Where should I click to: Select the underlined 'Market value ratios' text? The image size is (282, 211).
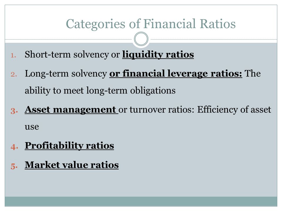(x=72, y=165)
